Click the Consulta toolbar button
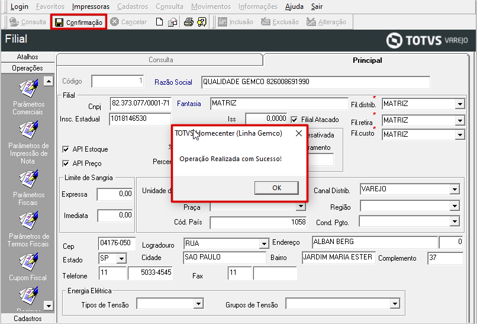The image size is (477, 324). 27,22
